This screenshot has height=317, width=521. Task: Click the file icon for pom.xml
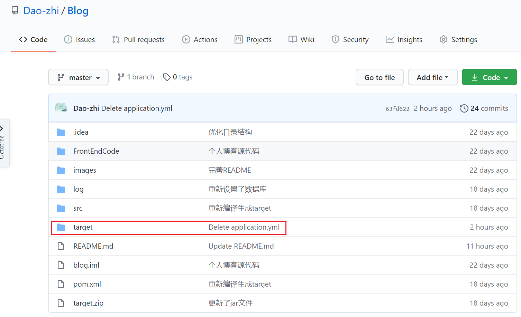point(61,284)
